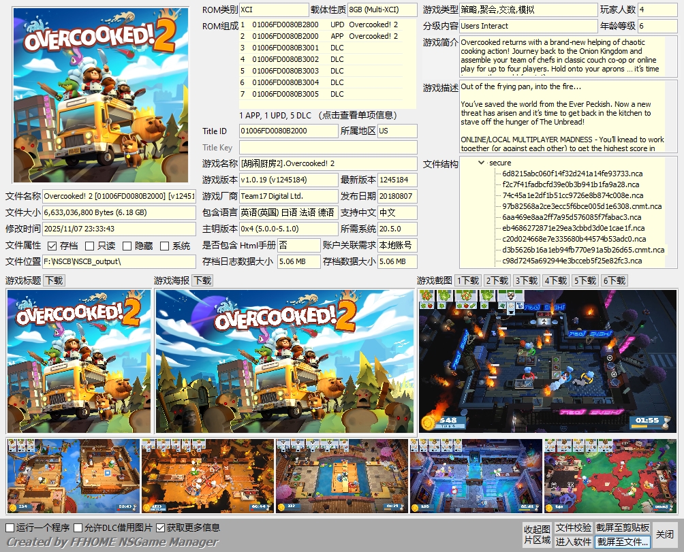Click the 截屏至剪贴板 button

coord(623,528)
